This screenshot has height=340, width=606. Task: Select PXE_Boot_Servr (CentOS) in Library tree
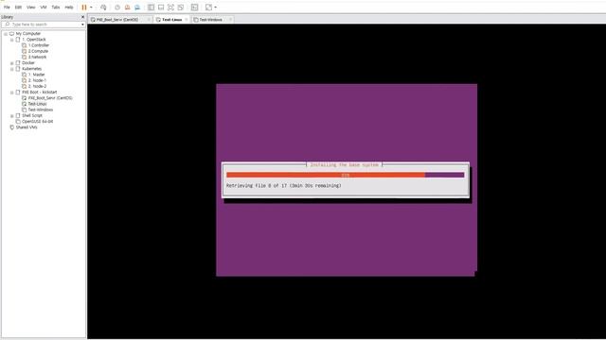point(50,98)
